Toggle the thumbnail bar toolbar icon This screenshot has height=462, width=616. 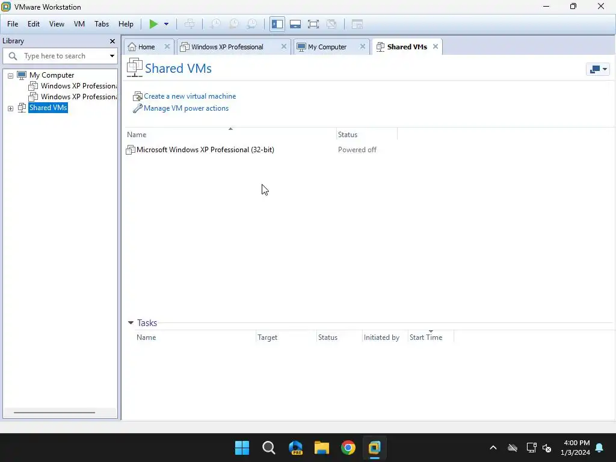pyautogui.click(x=295, y=24)
